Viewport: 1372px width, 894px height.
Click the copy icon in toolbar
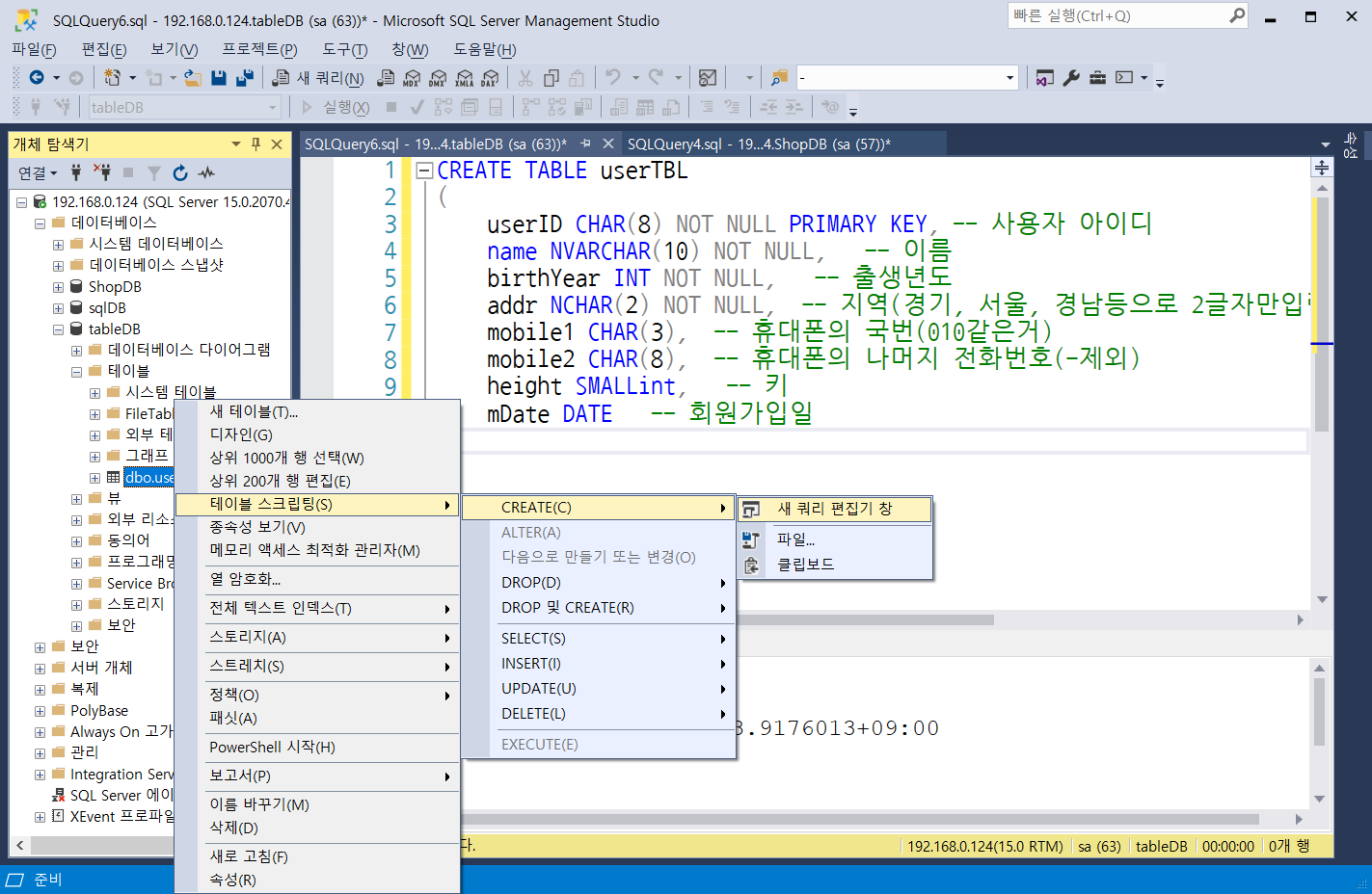(551, 78)
